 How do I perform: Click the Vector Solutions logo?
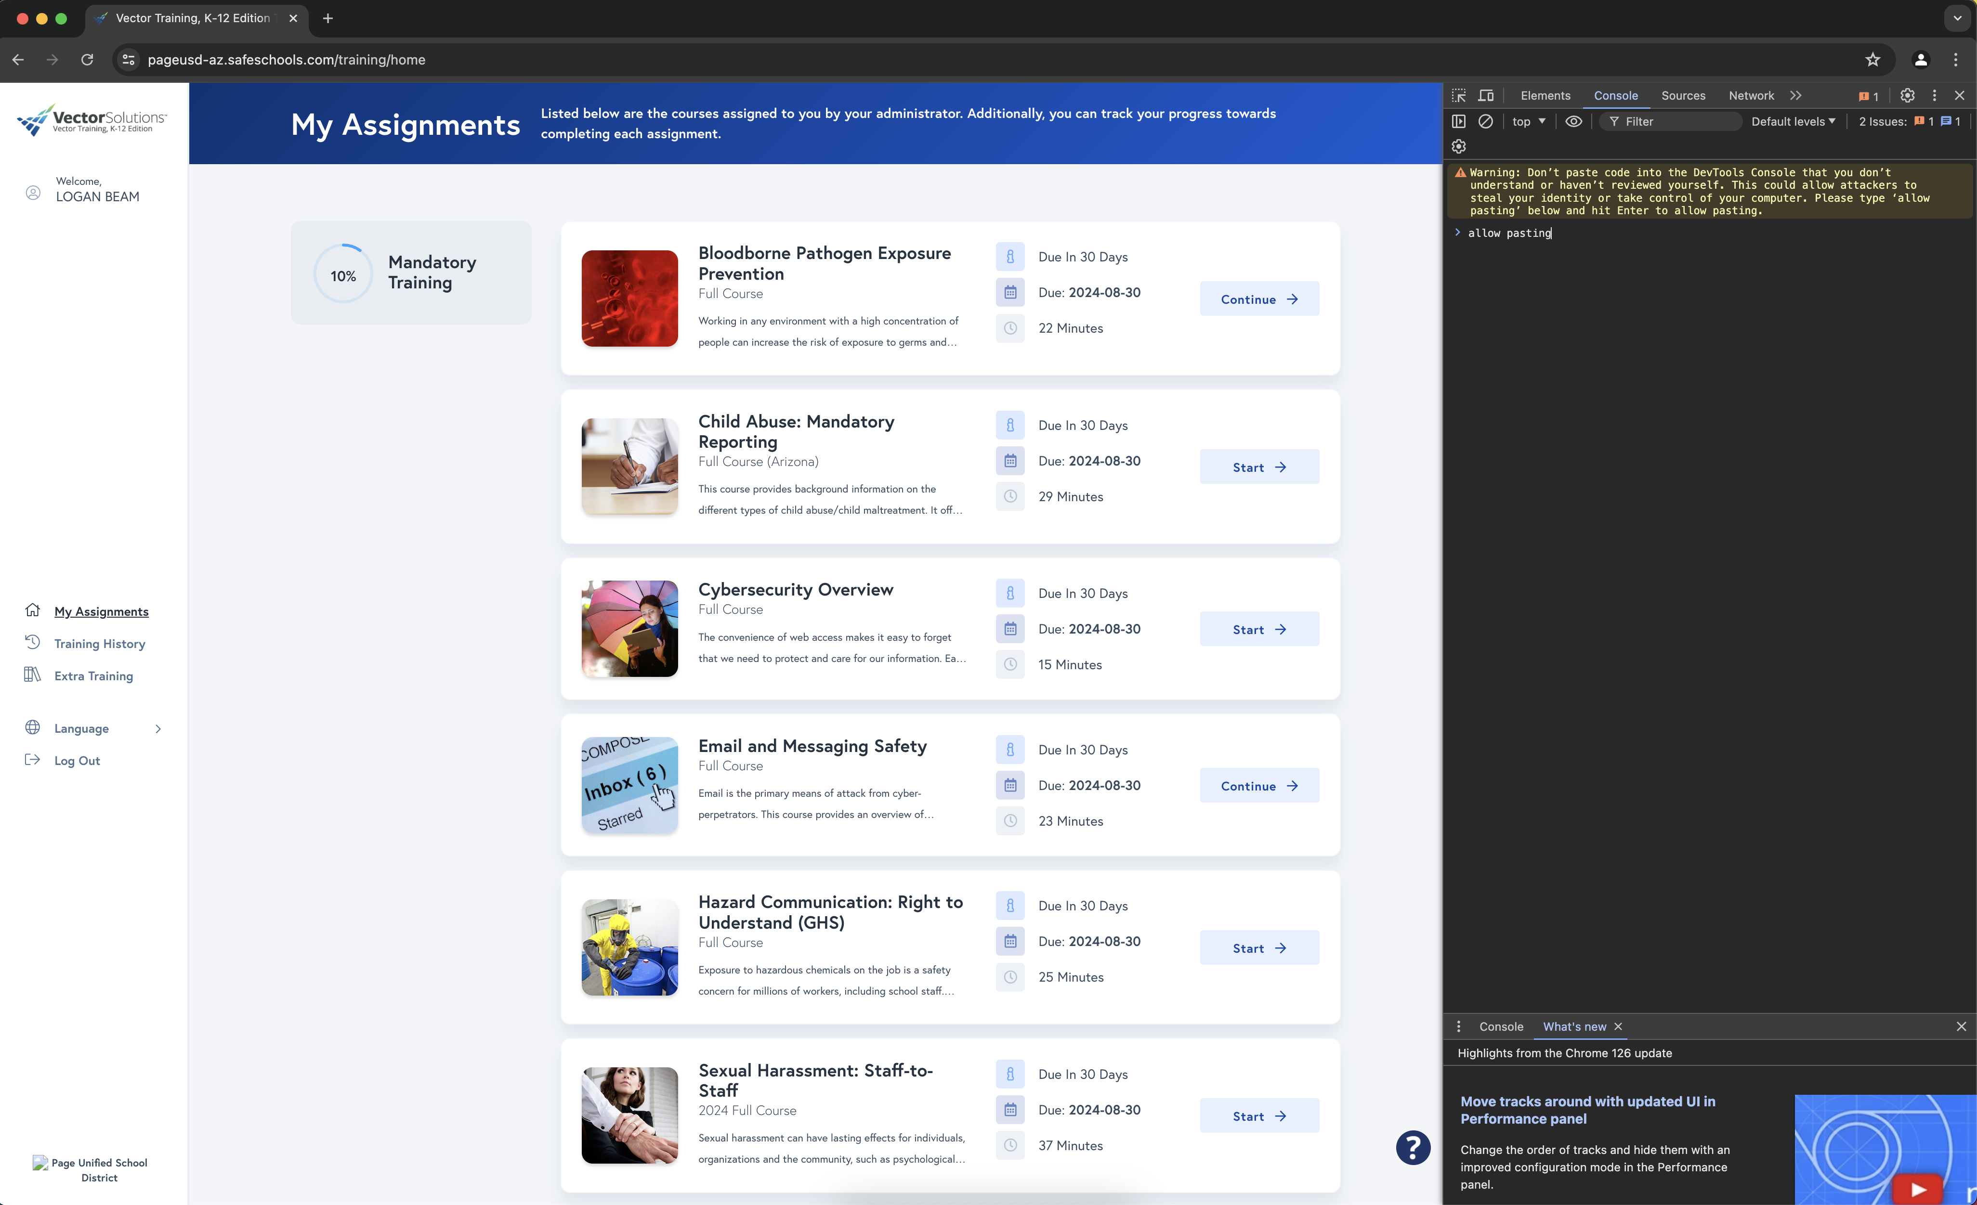(92, 120)
